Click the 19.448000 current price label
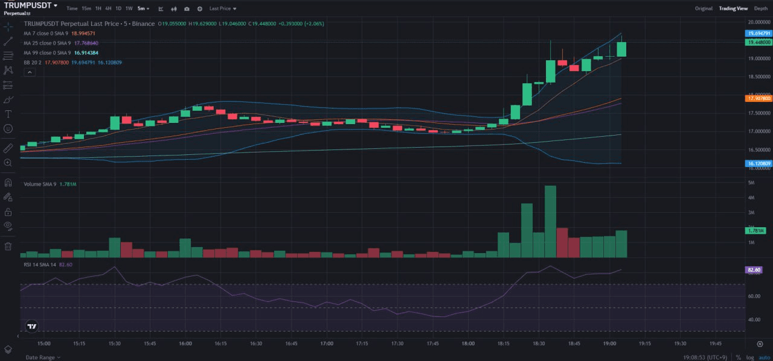 tap(759, 43)
